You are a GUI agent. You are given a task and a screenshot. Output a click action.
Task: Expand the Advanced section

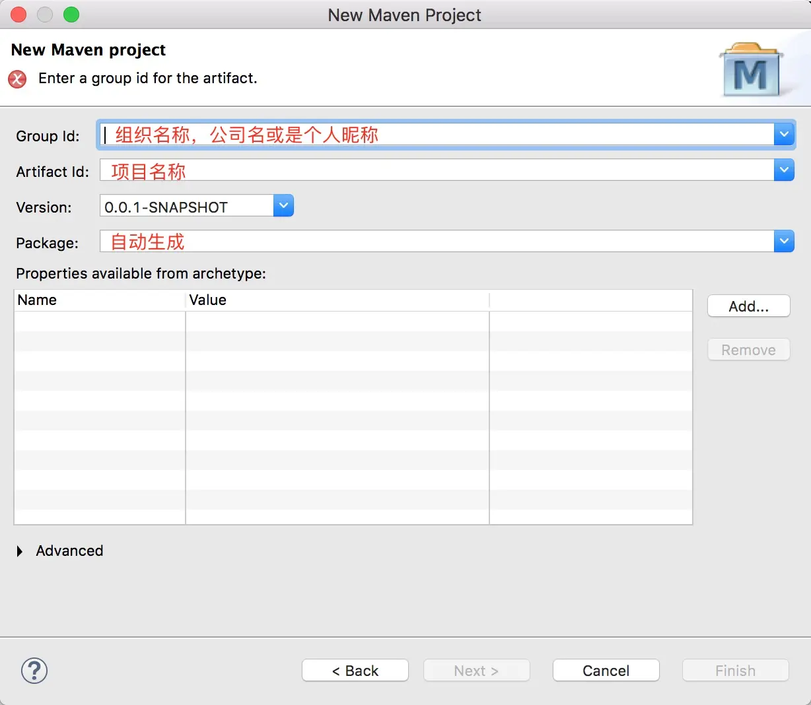(20, 551)
